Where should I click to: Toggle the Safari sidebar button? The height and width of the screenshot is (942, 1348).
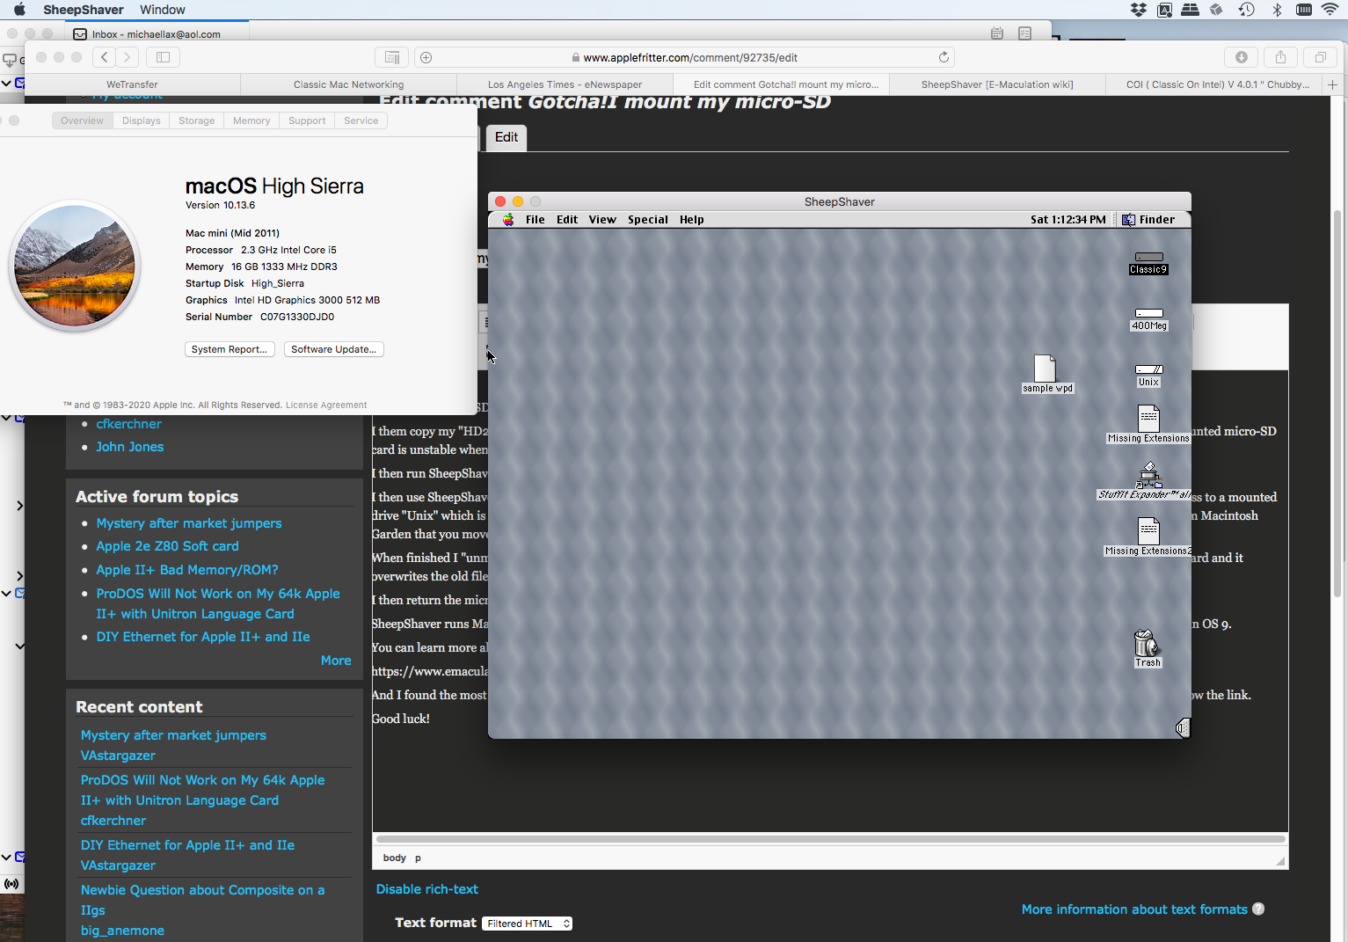click(x=163, y=57)
